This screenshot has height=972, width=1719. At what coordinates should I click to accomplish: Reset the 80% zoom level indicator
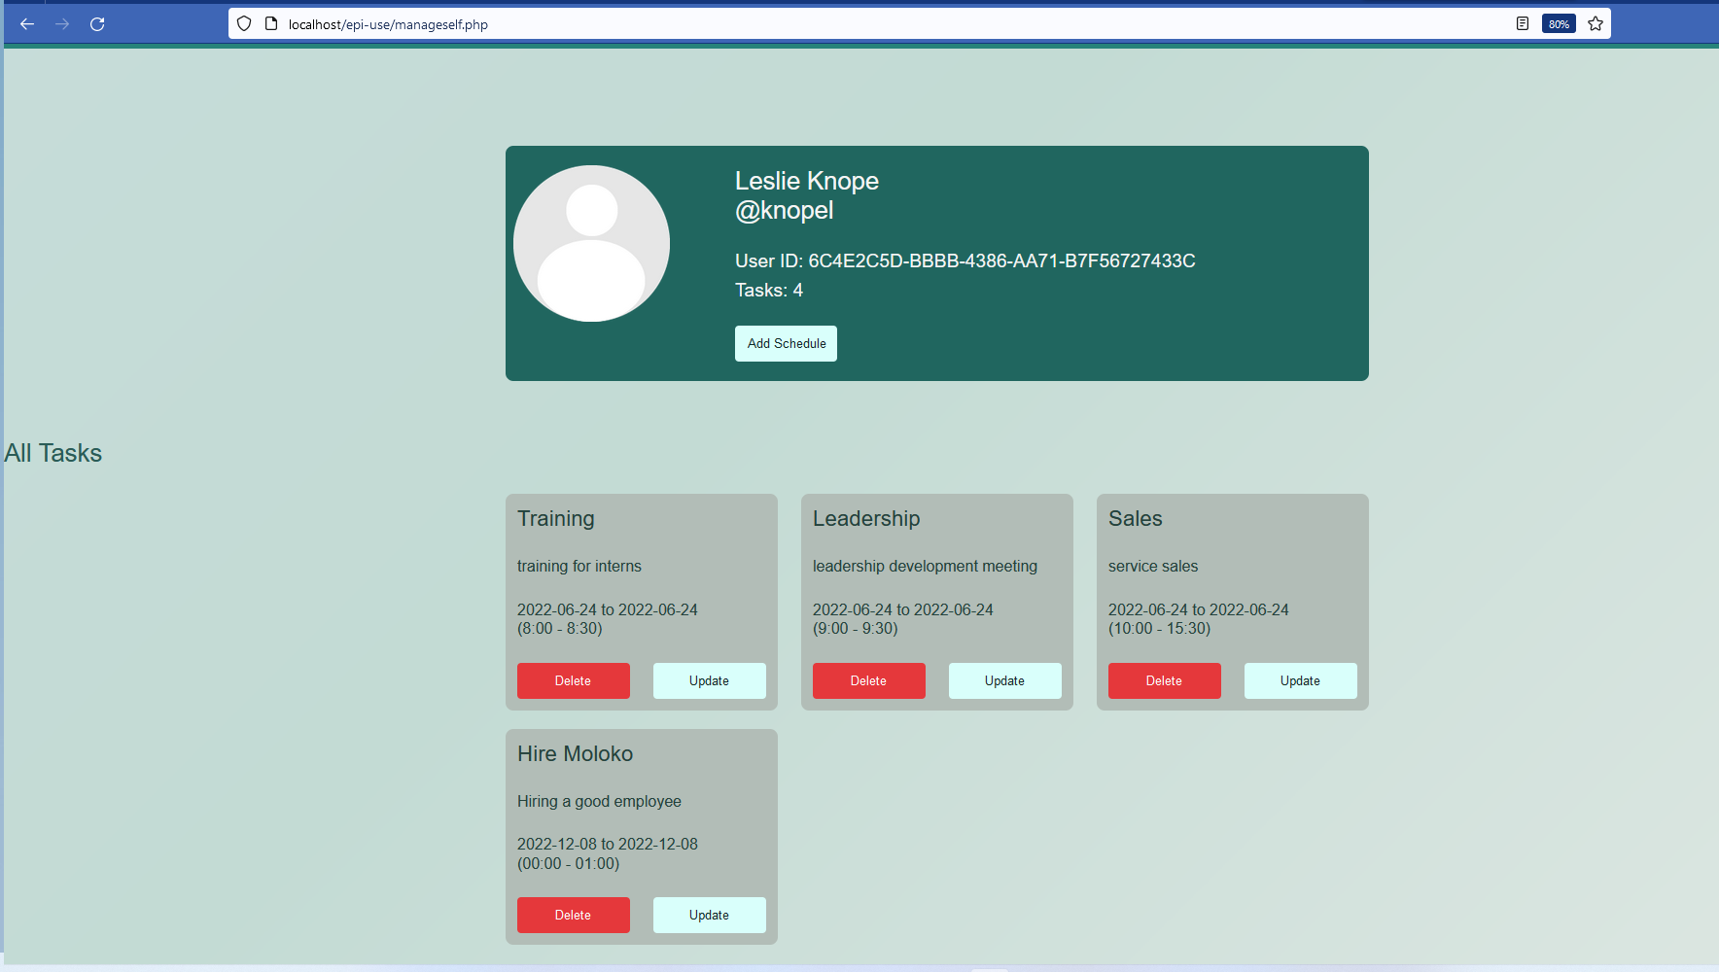(x=1559, y=23)
